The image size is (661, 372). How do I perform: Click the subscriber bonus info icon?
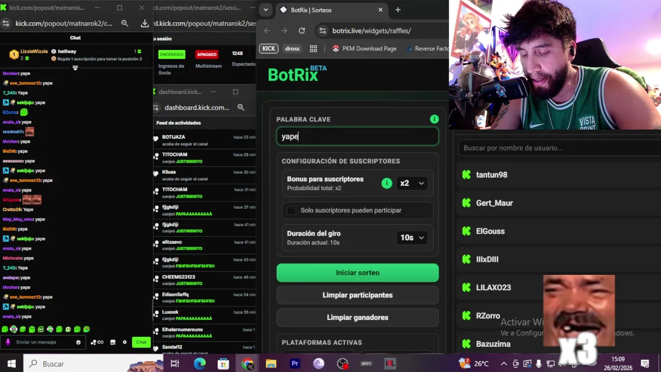point(386,183)
